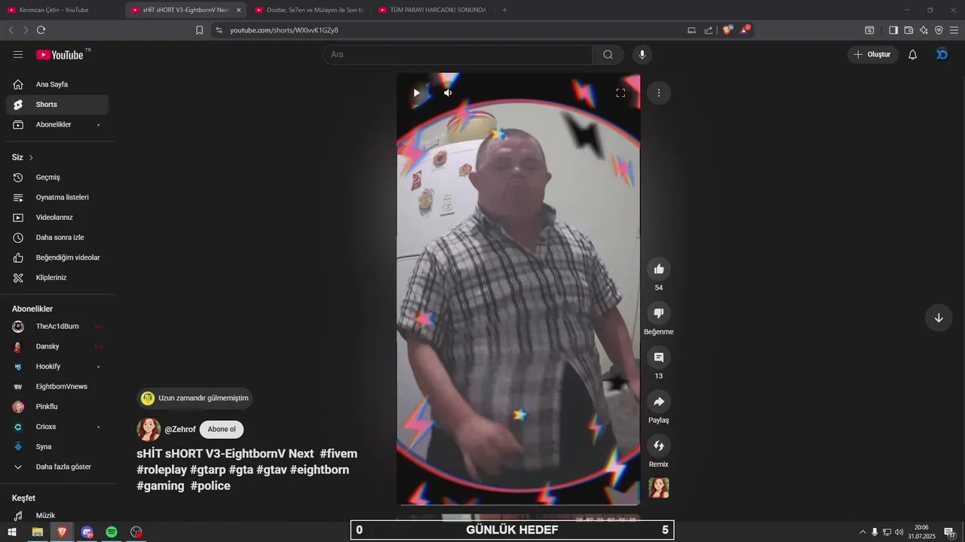Open Abonelikler in the sidebar
Screen dimensions: 965x542
pyautogui.click(x=57, y=124)
